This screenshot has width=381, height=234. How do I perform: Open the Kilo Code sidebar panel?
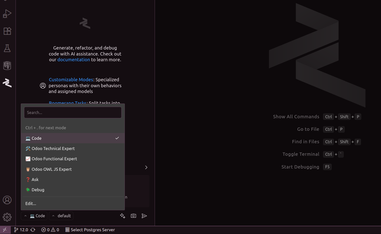coord(7,83)
